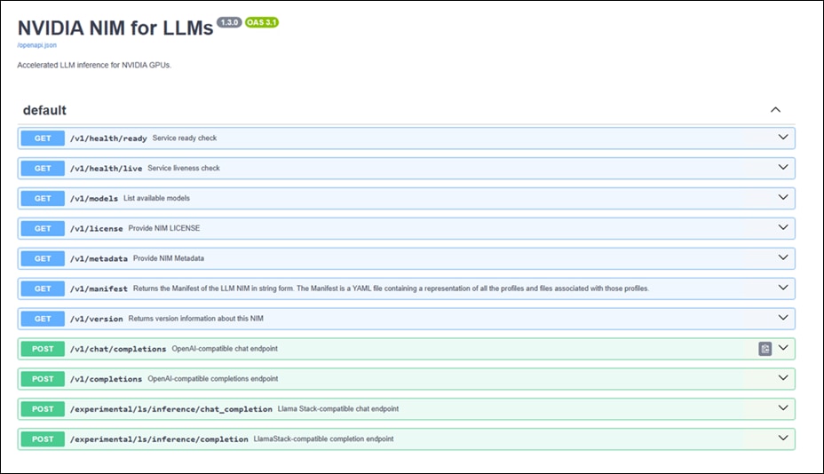Expand the /v1/license endpoint chevron
The height and width of the screenshot is (474, 824).
click(x=783, y=227)
